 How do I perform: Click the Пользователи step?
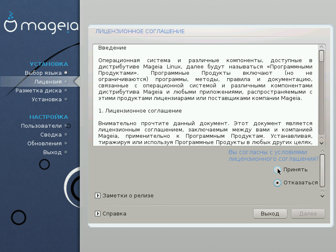pyautogui.click(x=41, y=126)
